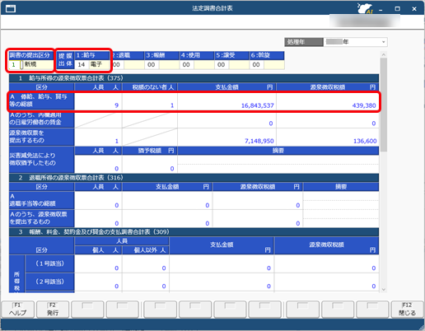Click the F2 発行 button

[x=53, y=310]
